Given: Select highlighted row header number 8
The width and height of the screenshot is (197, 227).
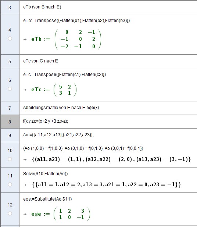Looking at the screenshot, I should pos(10,122).
